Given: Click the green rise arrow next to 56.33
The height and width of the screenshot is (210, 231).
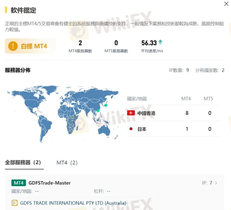Looking at the screenshot, I should pos(161,42).
